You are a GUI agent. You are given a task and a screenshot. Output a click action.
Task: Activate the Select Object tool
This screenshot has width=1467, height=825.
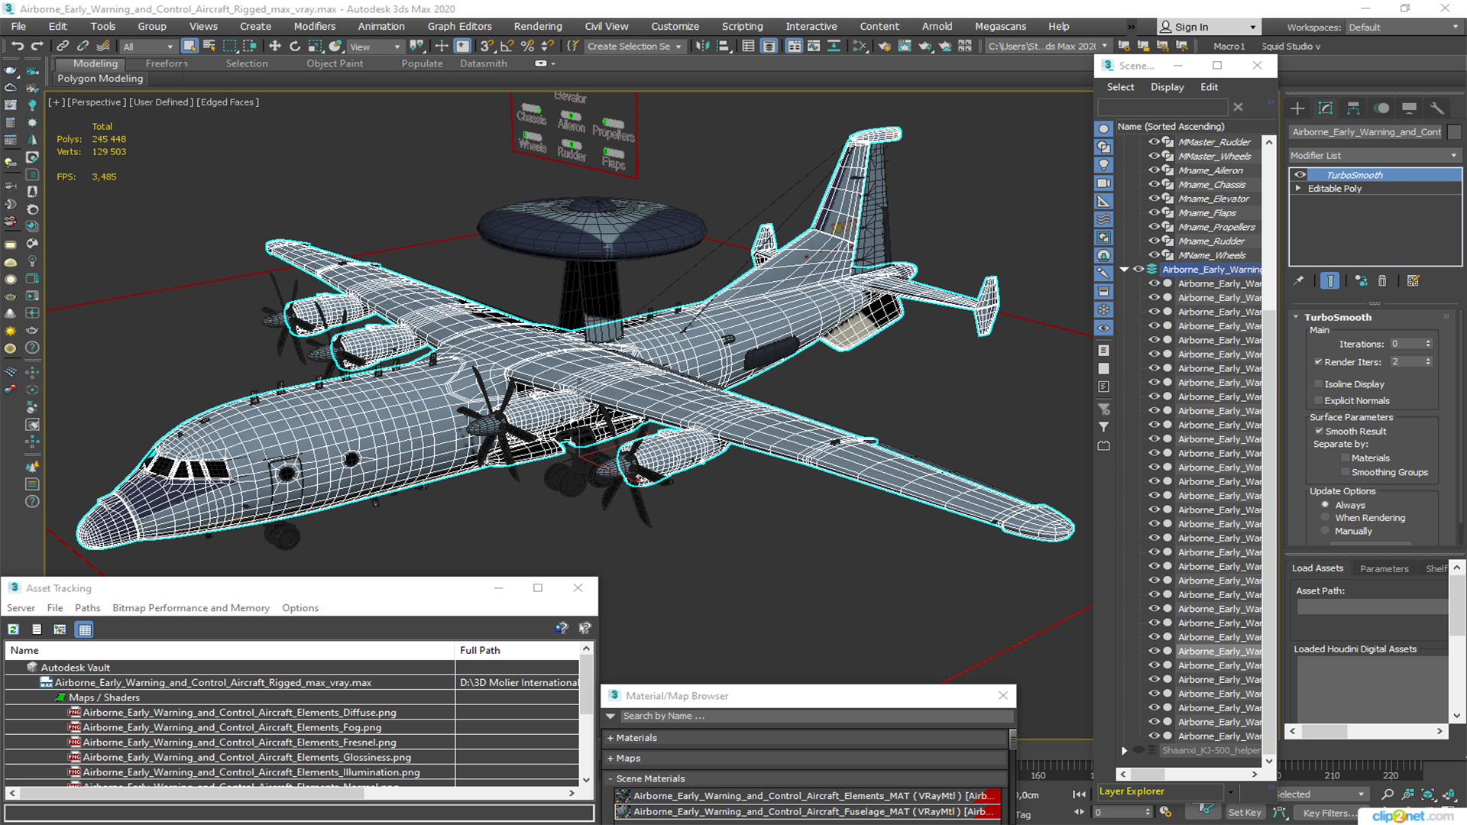tap(189, 47)
